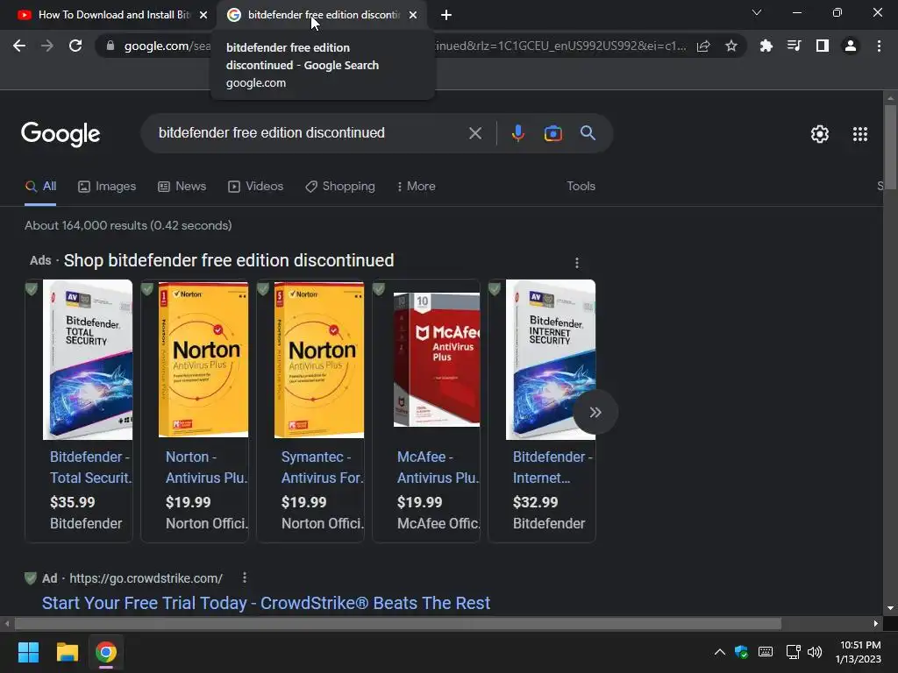Viewport: 898px width, 673px height.
Task: Open the media control icon in toolbar
Action: (x=794, y=46)
